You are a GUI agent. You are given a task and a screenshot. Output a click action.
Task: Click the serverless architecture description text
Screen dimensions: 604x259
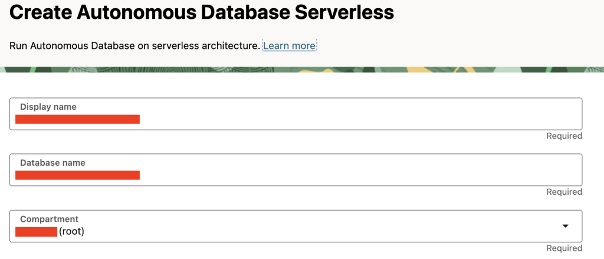click(x=134, y=45)
